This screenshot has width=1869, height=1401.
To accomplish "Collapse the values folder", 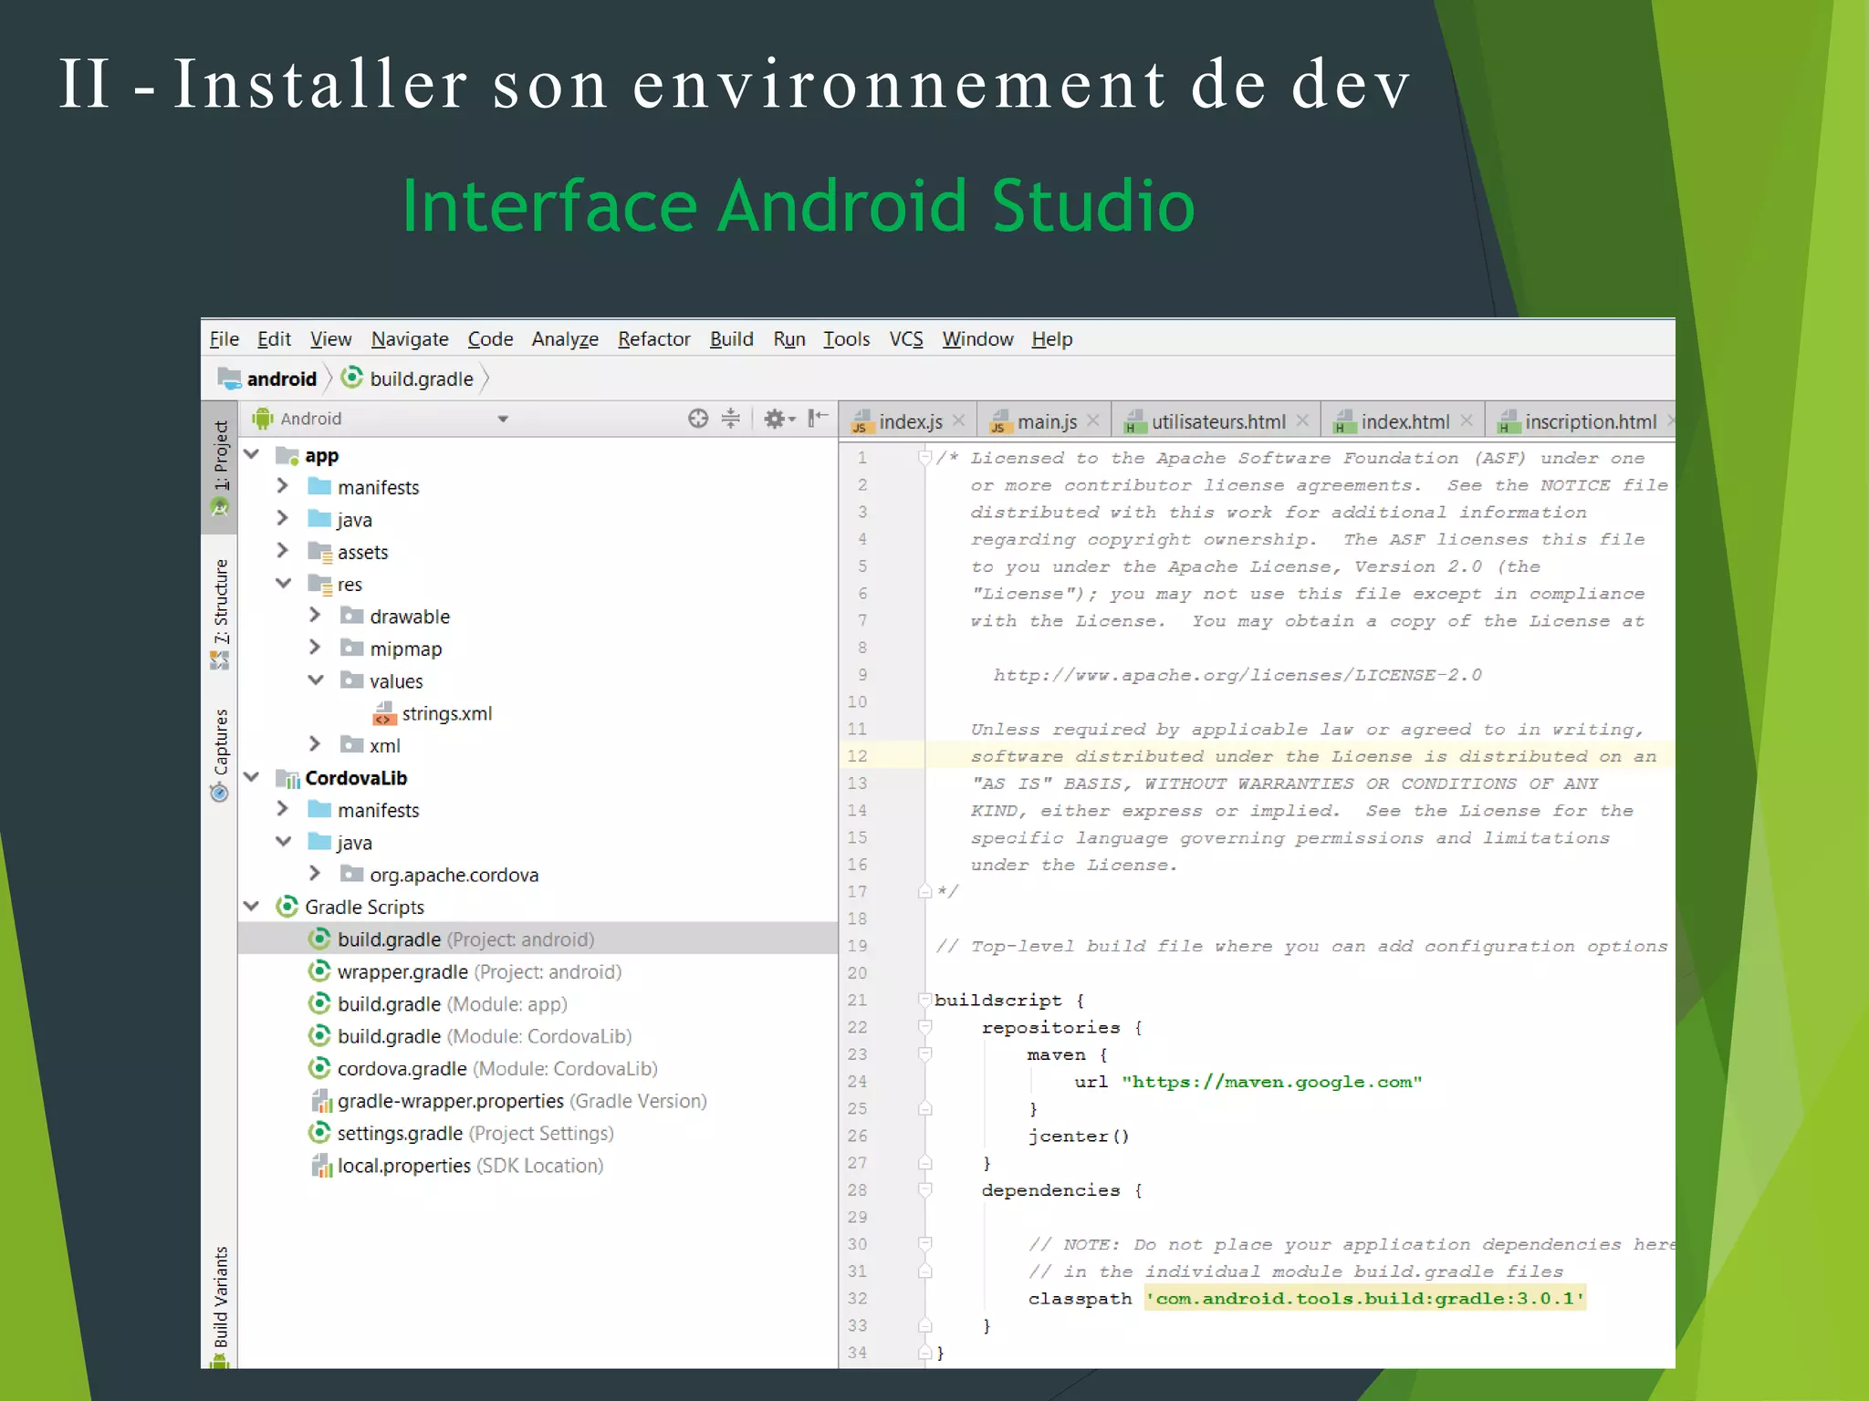I will (x=316, y=680).
